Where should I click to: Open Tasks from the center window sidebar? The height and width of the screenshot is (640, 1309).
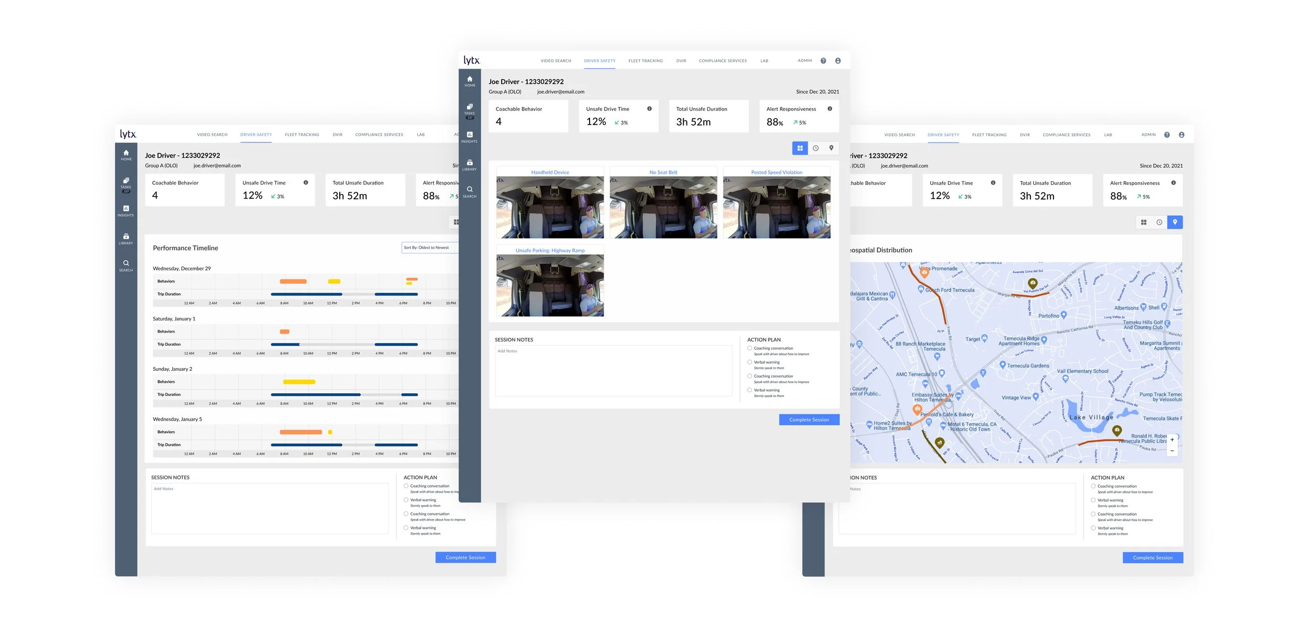coord(470,109)
